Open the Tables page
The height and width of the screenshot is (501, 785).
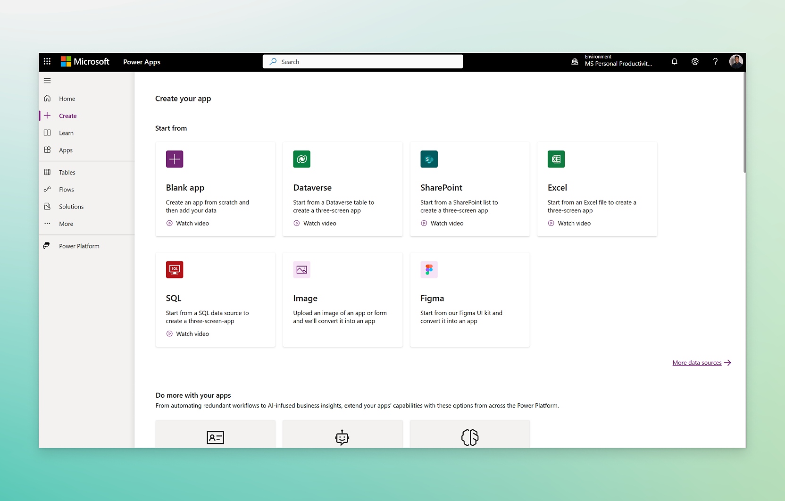66,172
